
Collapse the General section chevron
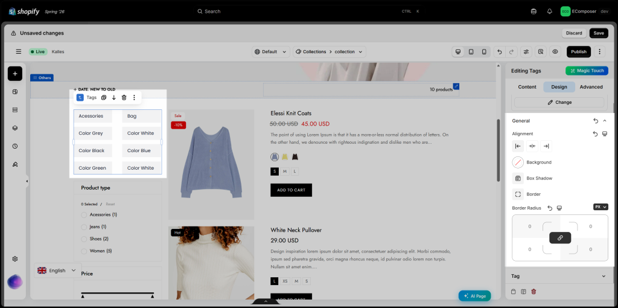605,121
